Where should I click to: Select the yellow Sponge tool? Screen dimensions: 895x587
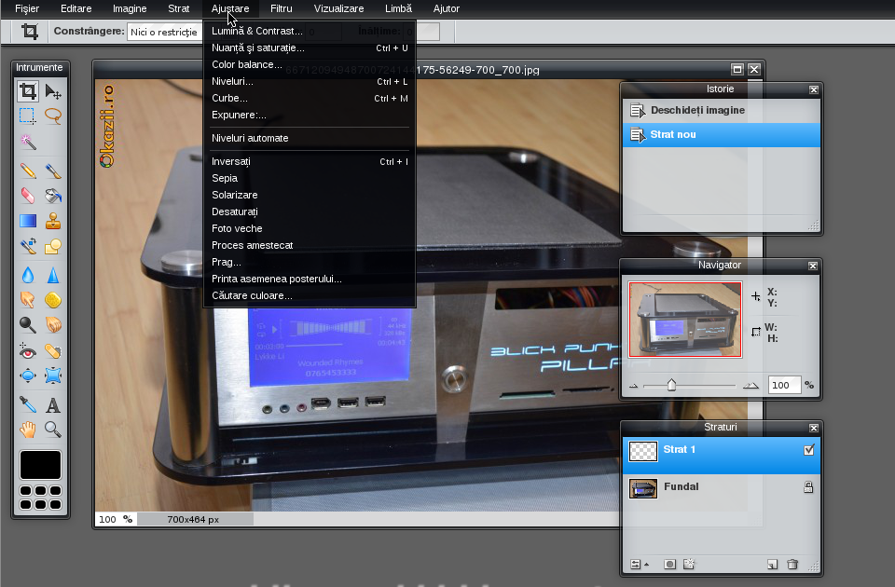(53, 300)
